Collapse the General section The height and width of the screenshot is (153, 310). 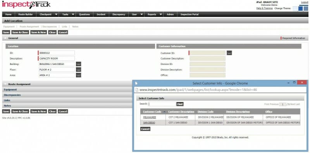[5, 38]
